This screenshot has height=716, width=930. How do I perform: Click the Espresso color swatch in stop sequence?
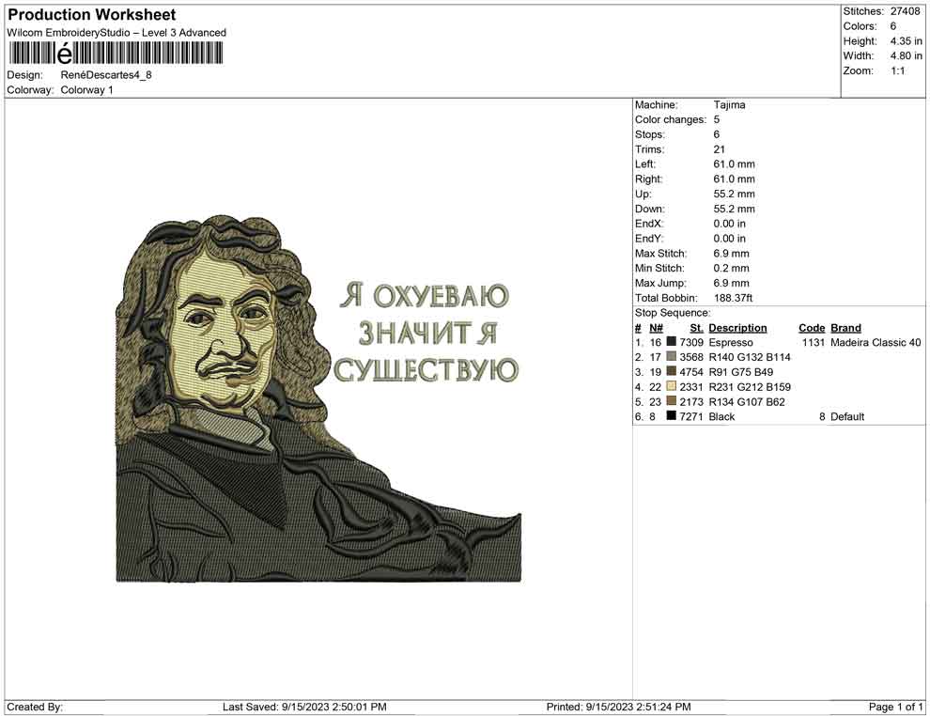(x=672, y=342)
